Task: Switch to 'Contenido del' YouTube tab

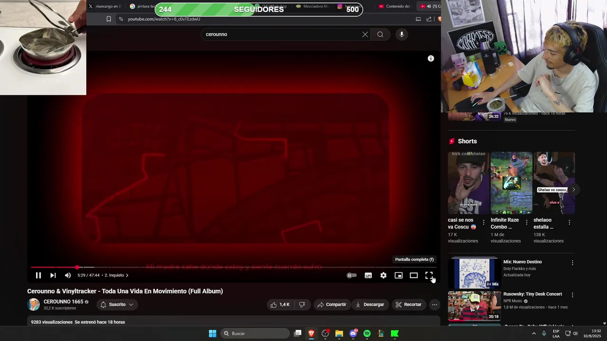Action: coord(395,6)
